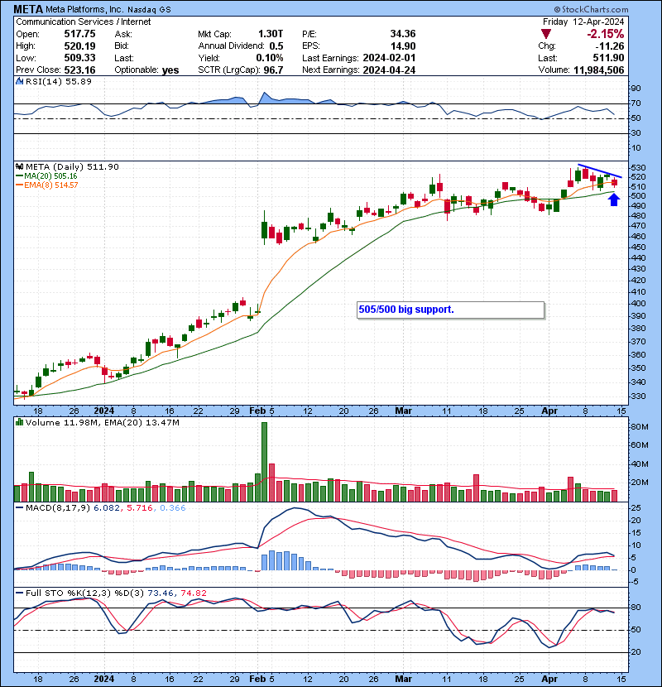Click the 'META (Daily) 511.90' legend title

(70, 166)
